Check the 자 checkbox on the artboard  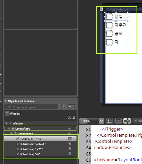coord(109,42)
